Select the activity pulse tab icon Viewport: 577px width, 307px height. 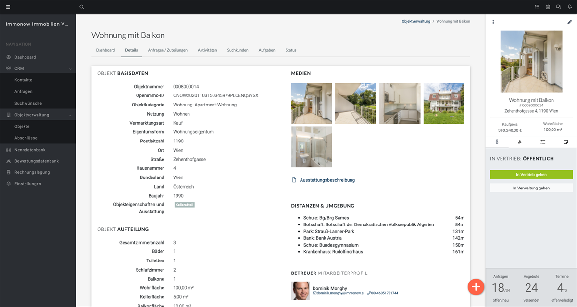pos(520,142)
